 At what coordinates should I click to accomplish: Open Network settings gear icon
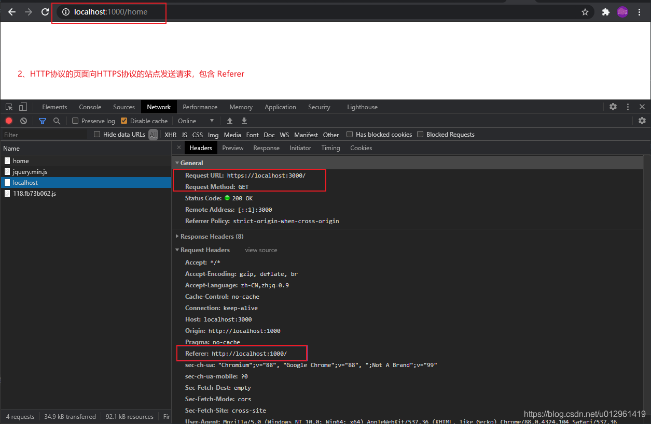(642, 121)
